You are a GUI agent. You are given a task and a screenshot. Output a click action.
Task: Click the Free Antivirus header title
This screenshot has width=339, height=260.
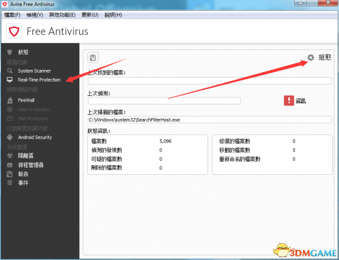point(58,31)
